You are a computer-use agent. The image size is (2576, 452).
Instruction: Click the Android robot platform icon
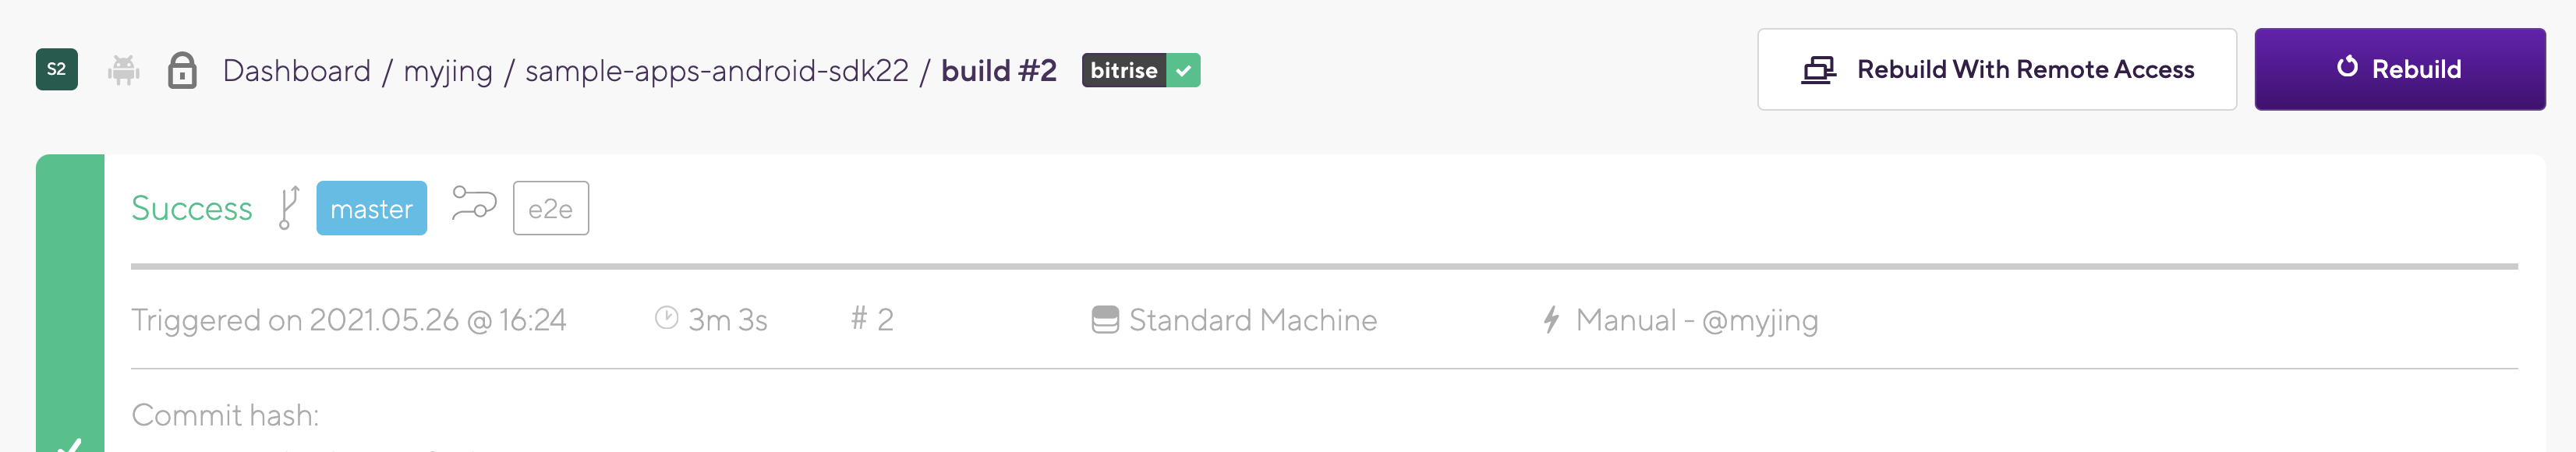123,70
